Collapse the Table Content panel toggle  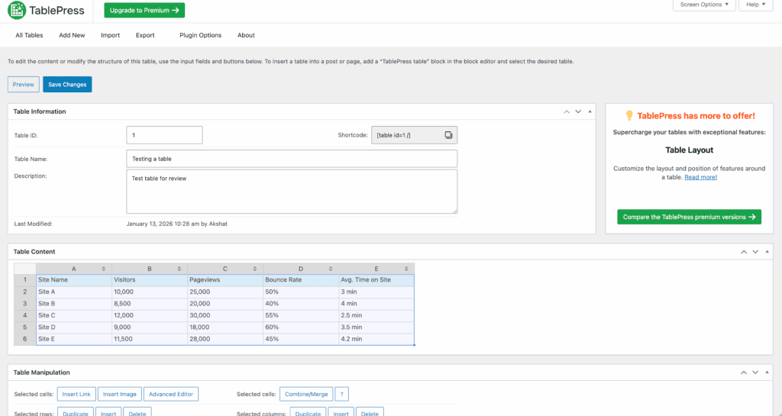(767, 252)
